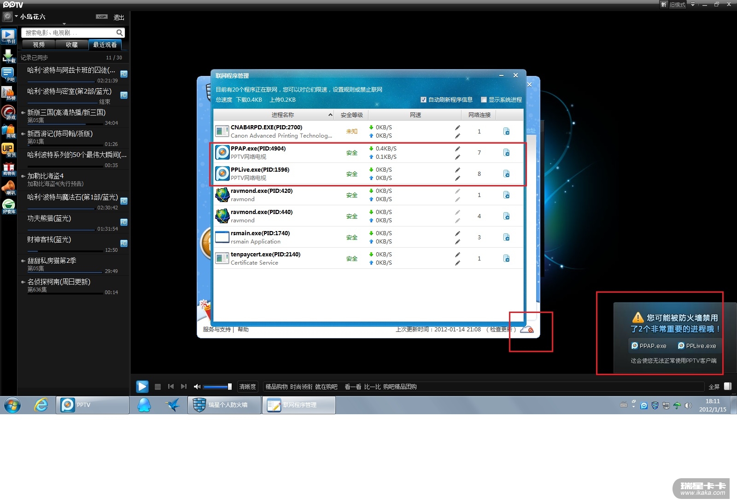
Task: Open the 下载 download sidebar icon
Action: pos(8,56)
